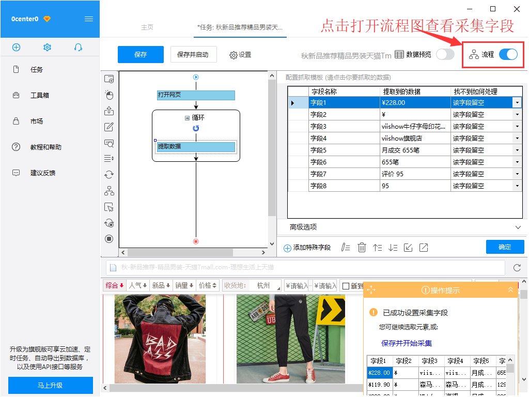Switch to the 主页 tab

point(147,27)
